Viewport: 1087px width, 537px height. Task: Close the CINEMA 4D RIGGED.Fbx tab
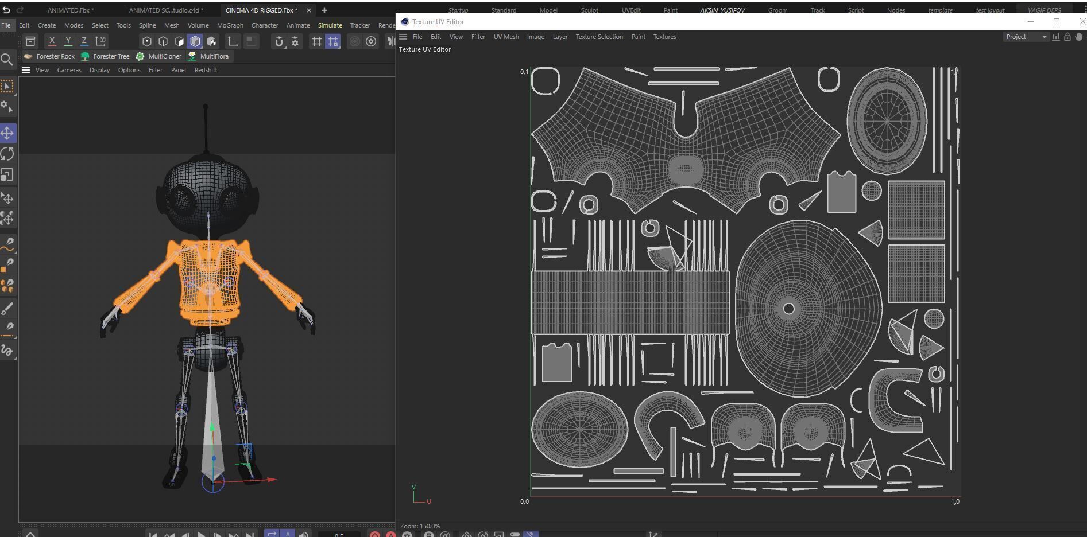click(x=309, y=10)
